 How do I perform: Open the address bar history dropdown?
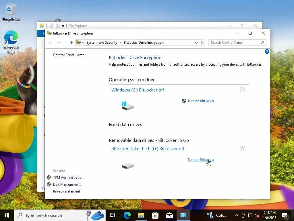point(196,43)
